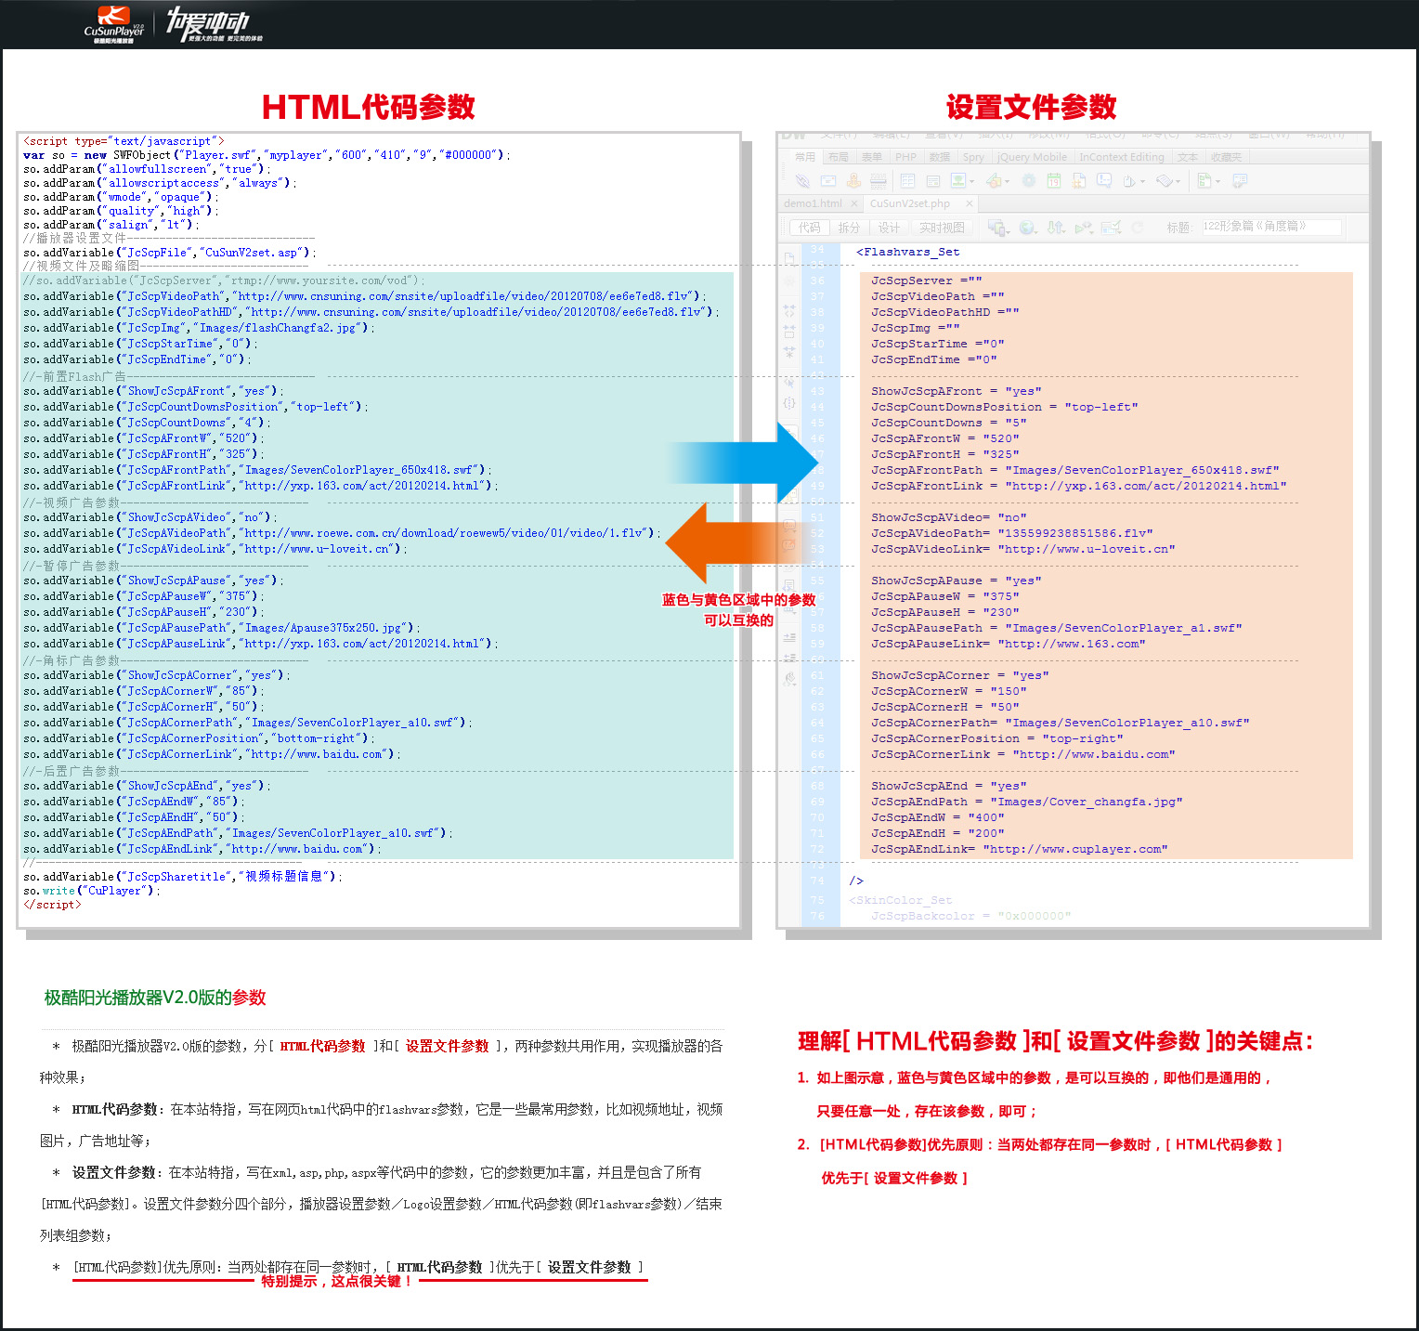Viewport: 1419px width, 1331px height.
Task: Click the Date calendar insert icon
Action: pos(1054,181)
